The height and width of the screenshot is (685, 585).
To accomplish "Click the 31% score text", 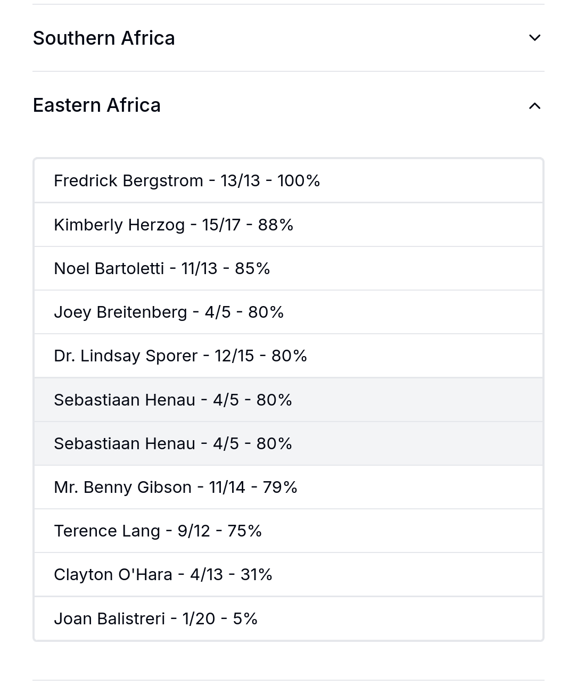I will (x=256, y=574).
